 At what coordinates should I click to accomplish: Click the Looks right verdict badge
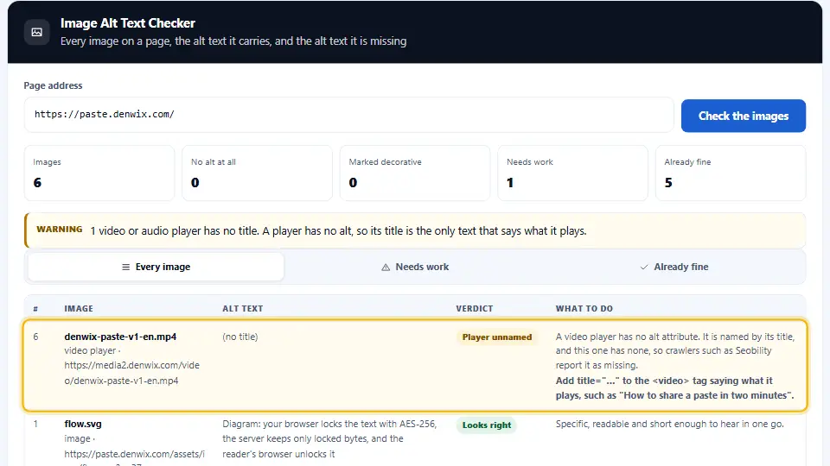487,425
